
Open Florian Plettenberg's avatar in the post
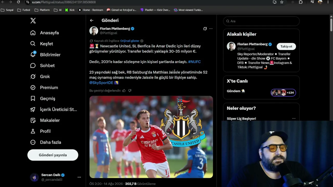click(x=94, y=31)
